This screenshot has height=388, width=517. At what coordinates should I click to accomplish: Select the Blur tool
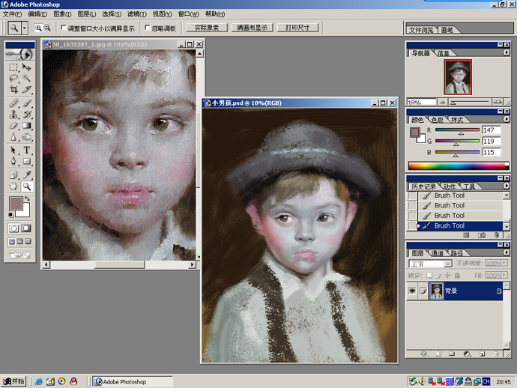point(13,137)
